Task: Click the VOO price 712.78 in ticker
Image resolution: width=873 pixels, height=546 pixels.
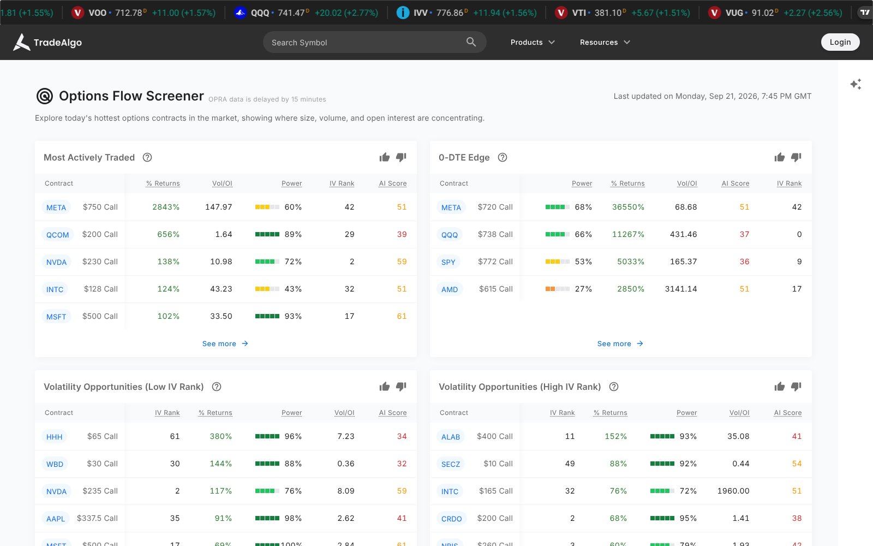Action: click(x=129, y=13)
